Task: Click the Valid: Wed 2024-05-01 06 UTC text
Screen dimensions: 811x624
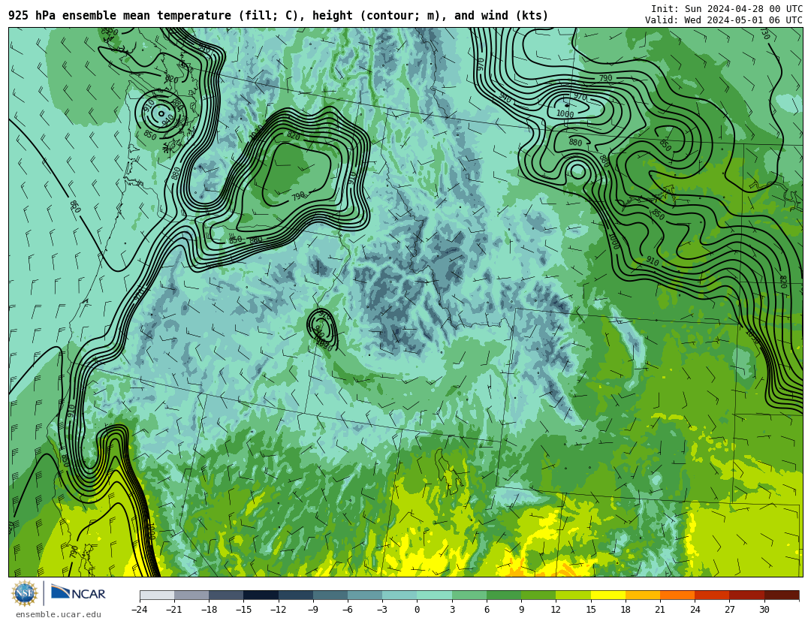Action: click(x=724, y=20)
